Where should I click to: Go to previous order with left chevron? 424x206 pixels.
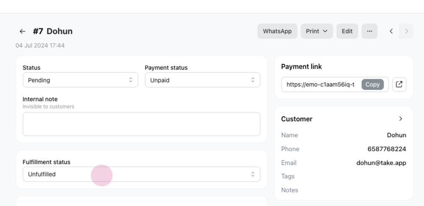[x=391, y=31]
